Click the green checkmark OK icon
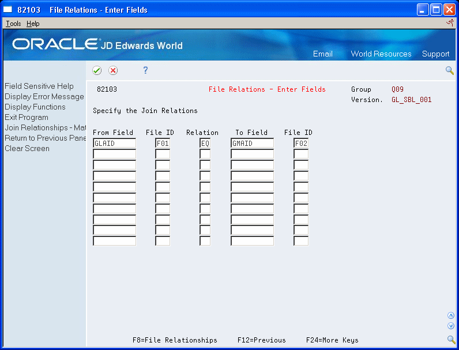 click(x=97, y=70)
